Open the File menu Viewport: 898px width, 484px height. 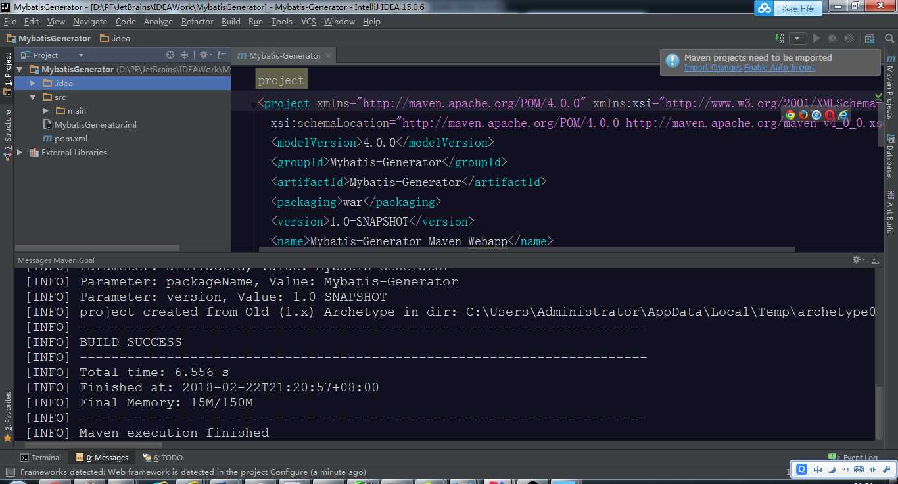click(x=10, y=21)
